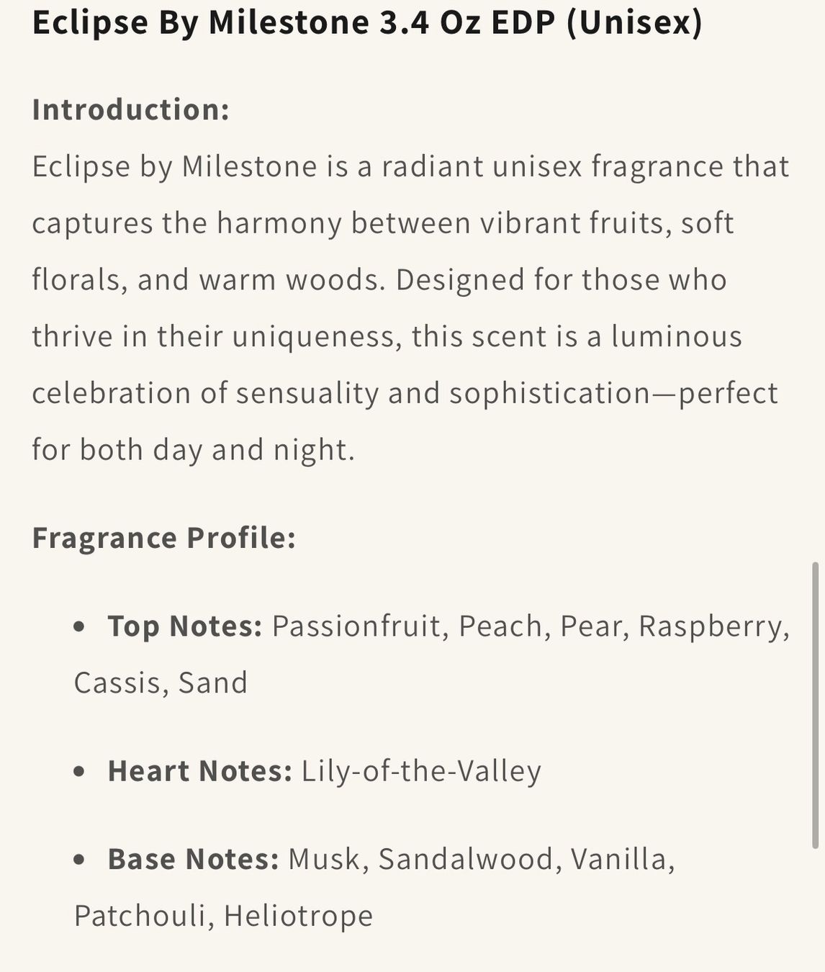Tap the word Patchouli in base notes
Image resolution: width=825 pixels, height=972 pixels.
click(140, 917)
